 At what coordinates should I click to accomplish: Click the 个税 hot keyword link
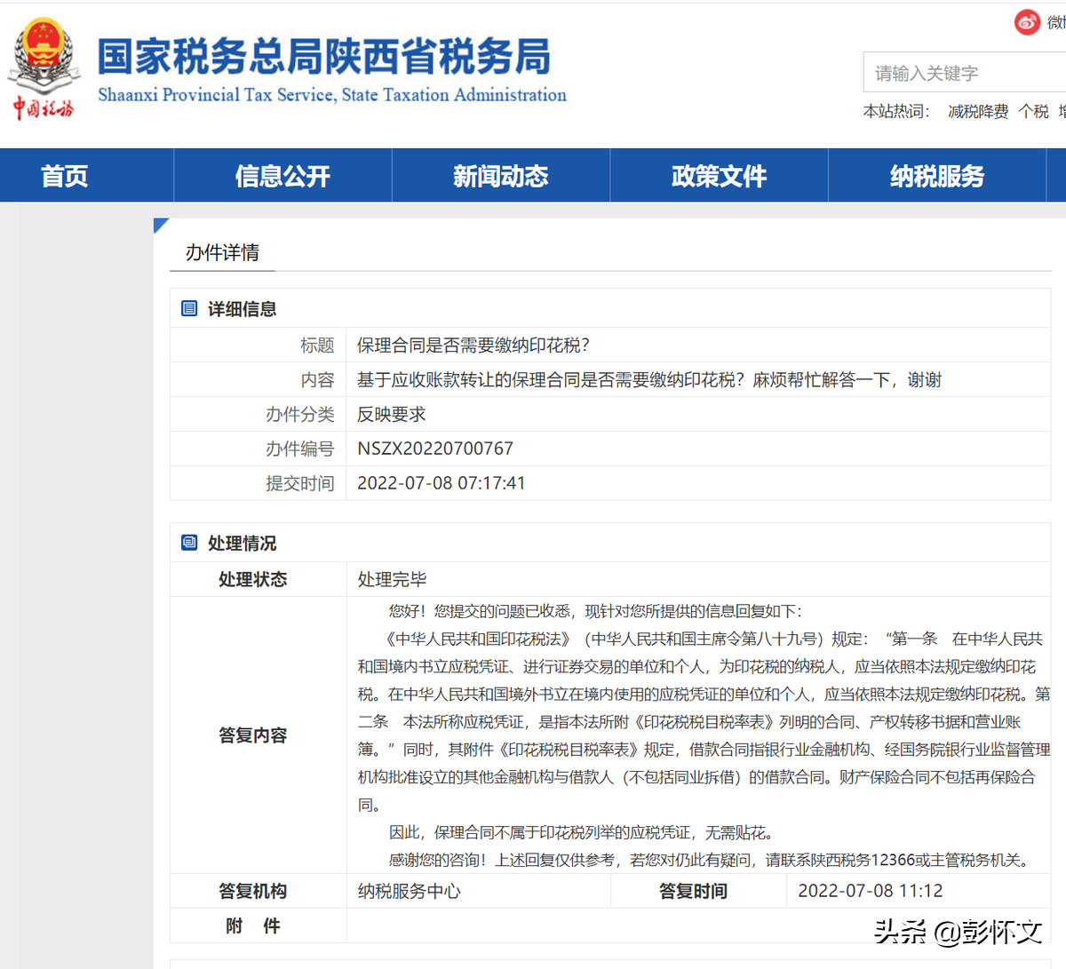[1034, 112]
